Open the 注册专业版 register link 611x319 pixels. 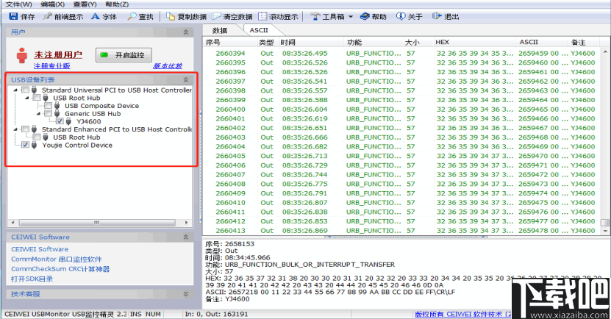(x=51, y=66)
